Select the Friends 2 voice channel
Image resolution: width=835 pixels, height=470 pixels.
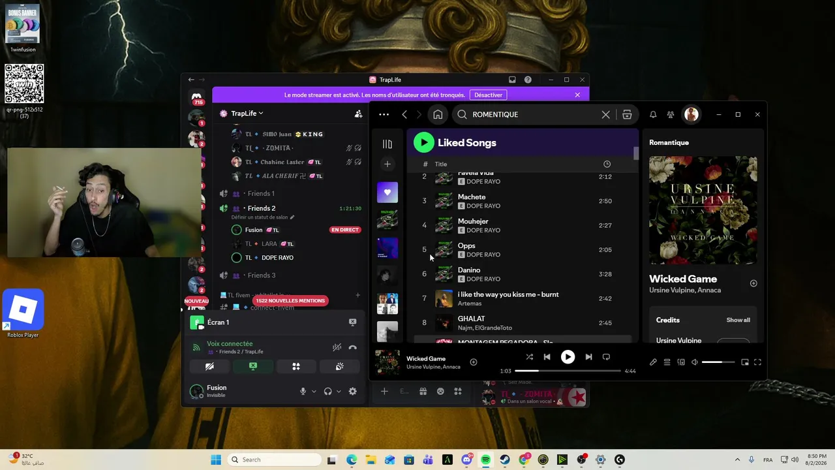[x=261, y=208]
